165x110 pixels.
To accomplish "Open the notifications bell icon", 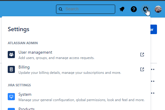I will (122, 9).
